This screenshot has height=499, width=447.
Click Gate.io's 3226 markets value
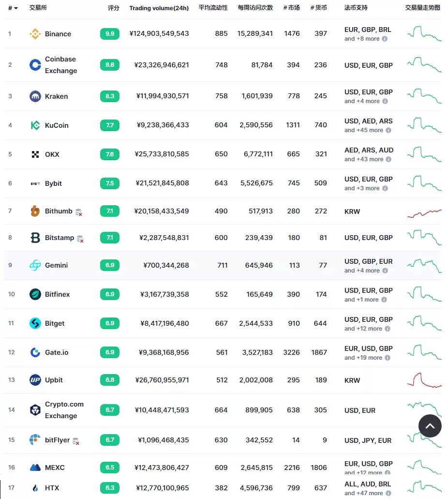291,352
